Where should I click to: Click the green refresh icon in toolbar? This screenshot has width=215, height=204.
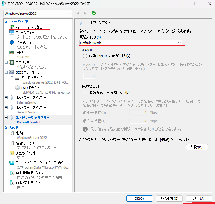[94, 13]
